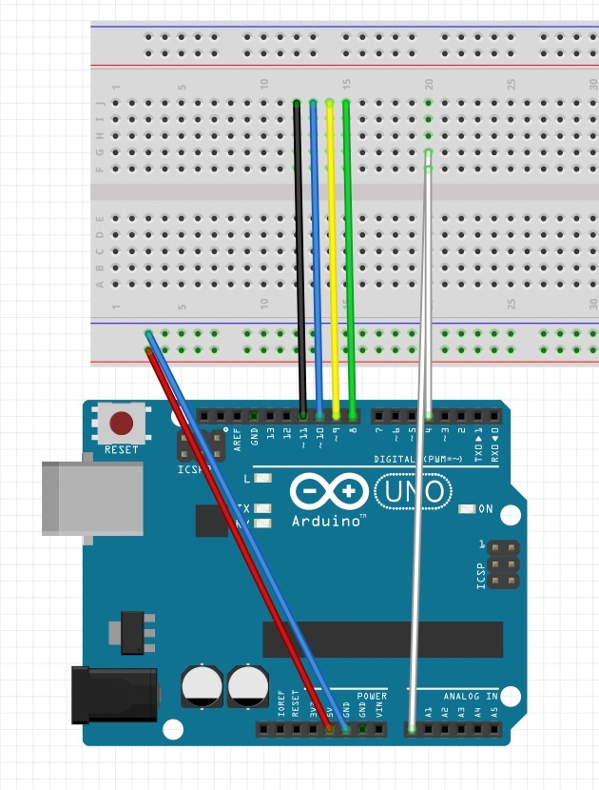Click the left electrolytic capacitor
The height and width of the screenshot is (790, 599).
coord(202,686)
